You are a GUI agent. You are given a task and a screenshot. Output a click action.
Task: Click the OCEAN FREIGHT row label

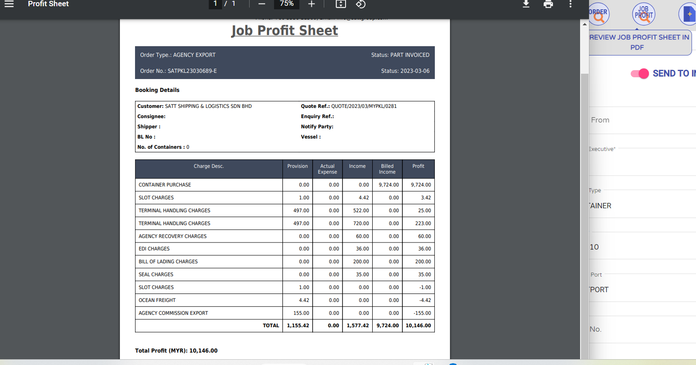tap(157, 300)
